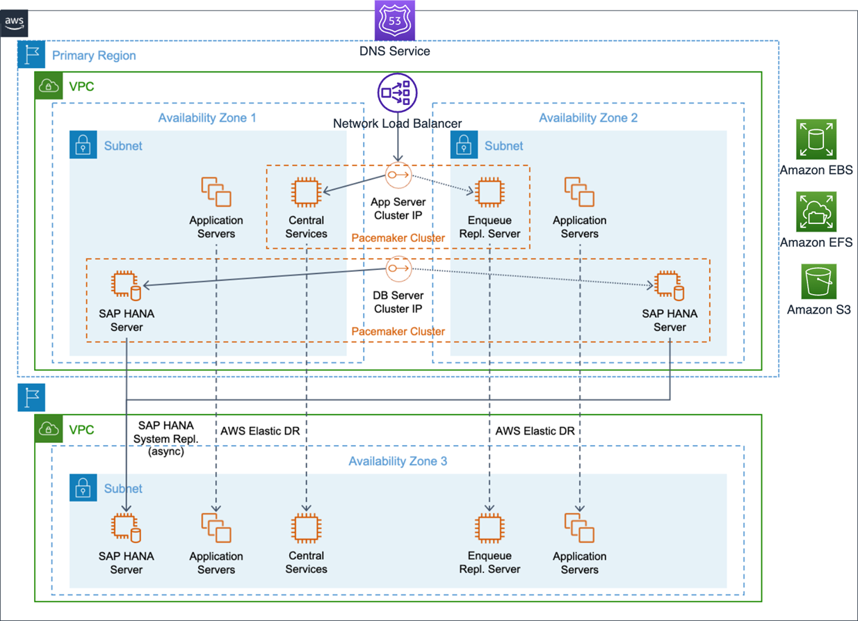This screenshot has height=621, width=858.
Task: Click the right 'AWS Elastic DR' label
Action: coord(535,431)
